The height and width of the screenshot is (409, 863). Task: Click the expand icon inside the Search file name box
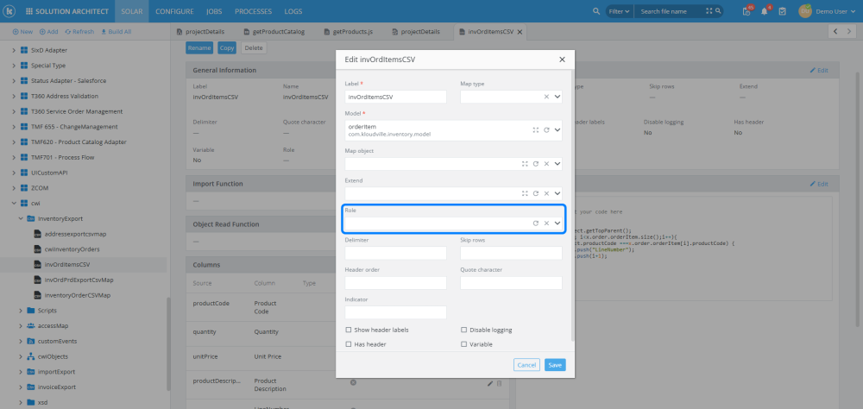(709, 11)
